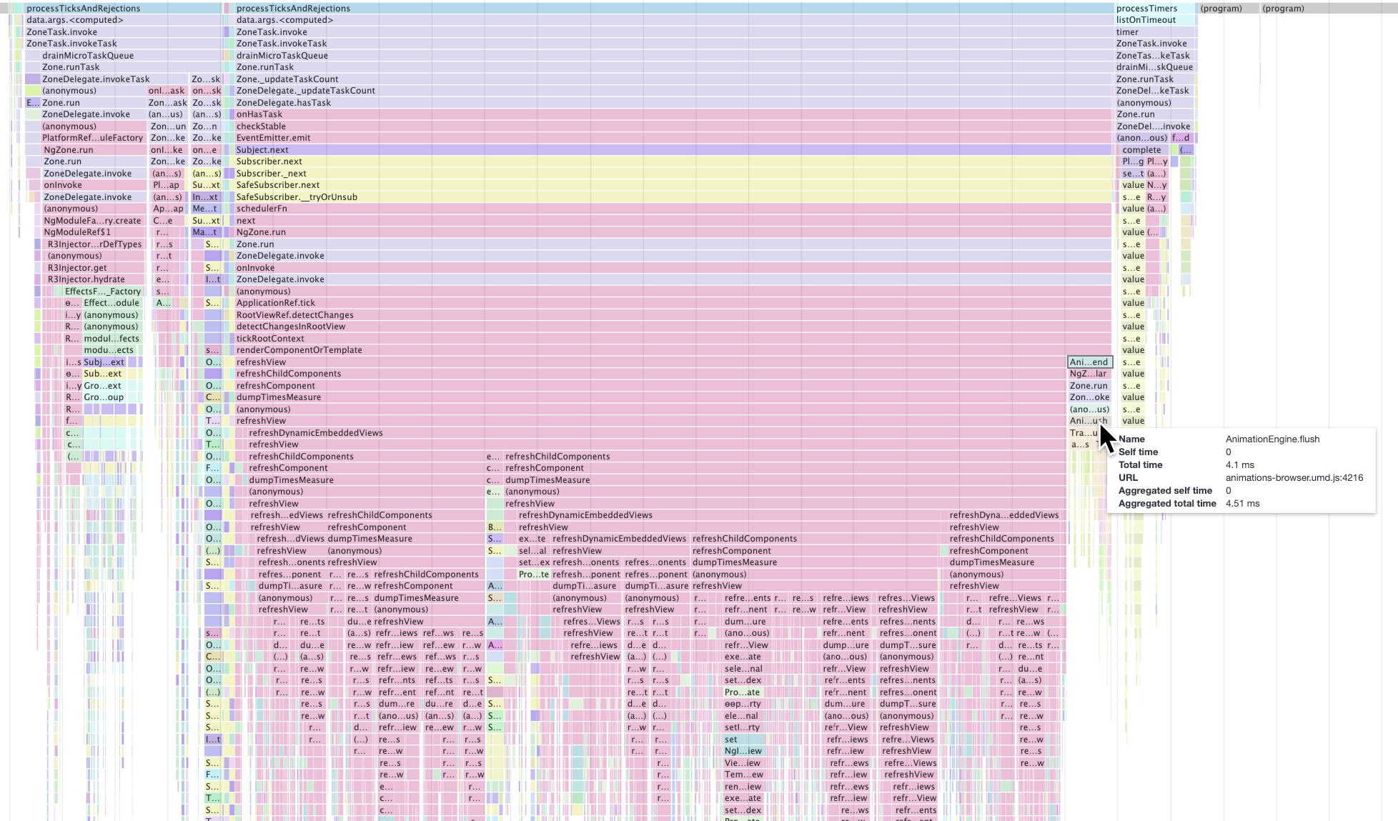This screenshot has width=1398, height=821.
Task: Select the 'ele...nal' flame block
Action: [743, 716]
